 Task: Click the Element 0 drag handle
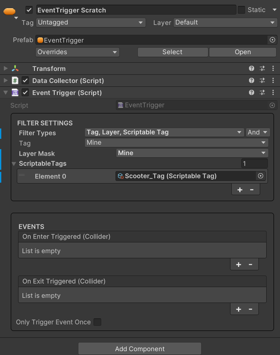22,175
